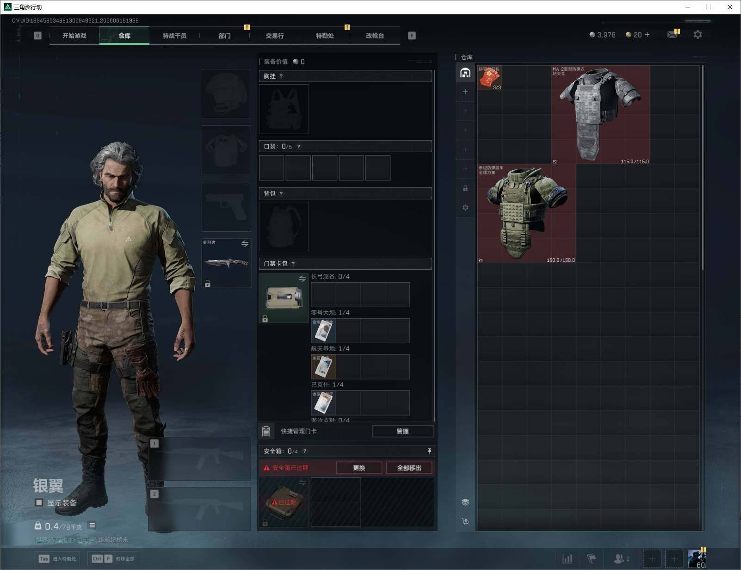
Task: Select the key card under 巴克什
Action: point(323,403)
